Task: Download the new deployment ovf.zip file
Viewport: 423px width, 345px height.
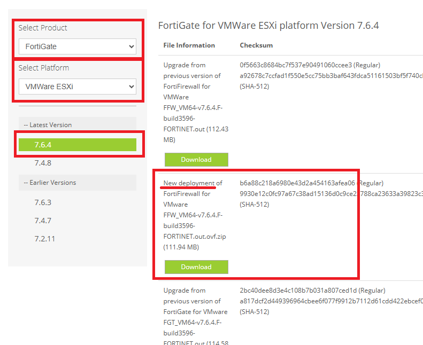Action: click(196, 267)
